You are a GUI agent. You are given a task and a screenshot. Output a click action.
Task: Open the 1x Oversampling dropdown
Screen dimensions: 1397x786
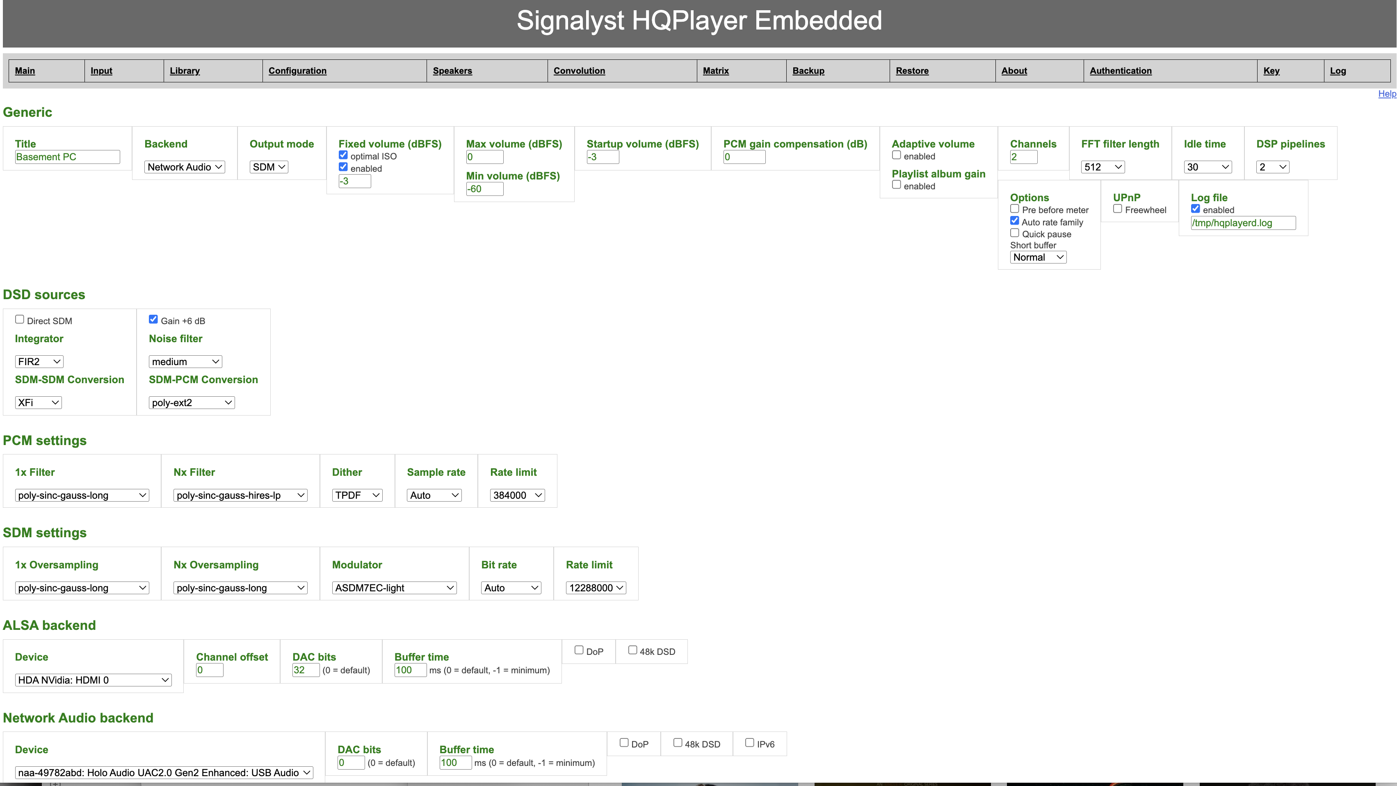click(82, 588)
